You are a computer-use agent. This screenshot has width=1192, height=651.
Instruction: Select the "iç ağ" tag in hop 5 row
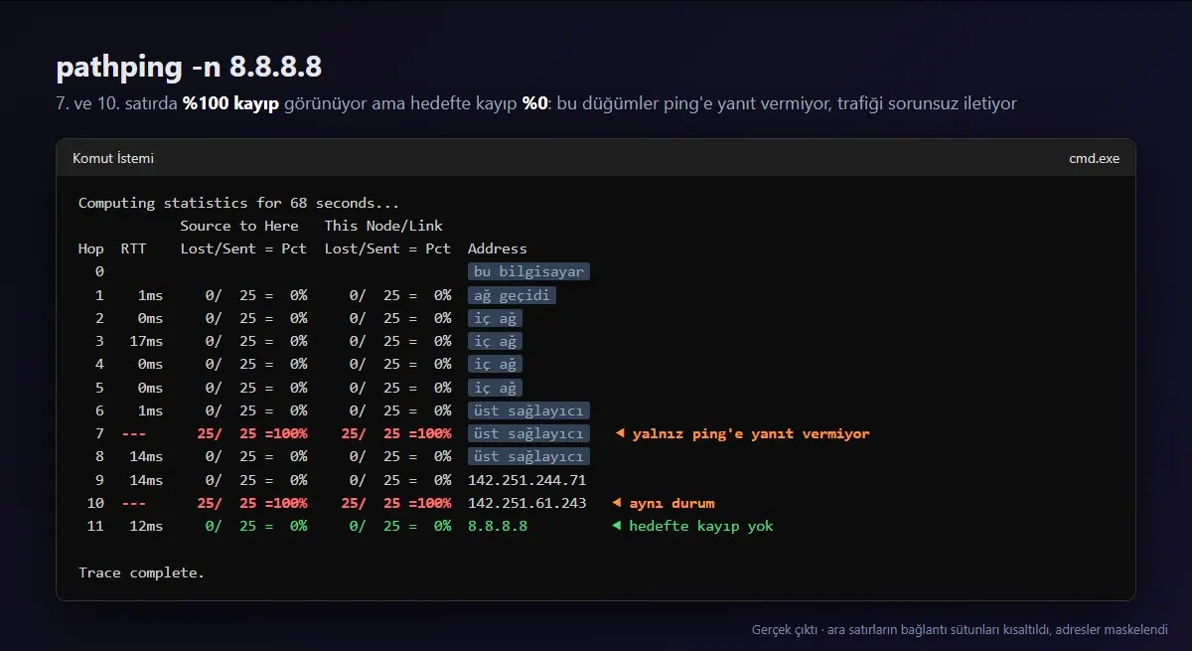tap(496, 388)
